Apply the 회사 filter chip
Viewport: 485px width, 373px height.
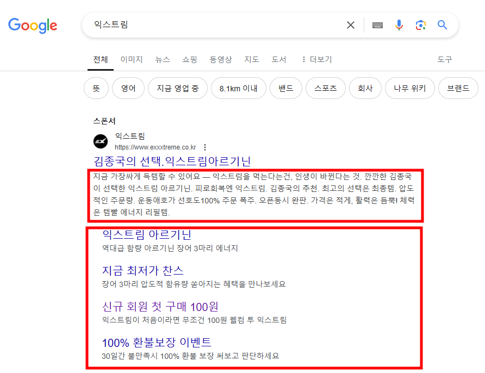pos(365,88)
